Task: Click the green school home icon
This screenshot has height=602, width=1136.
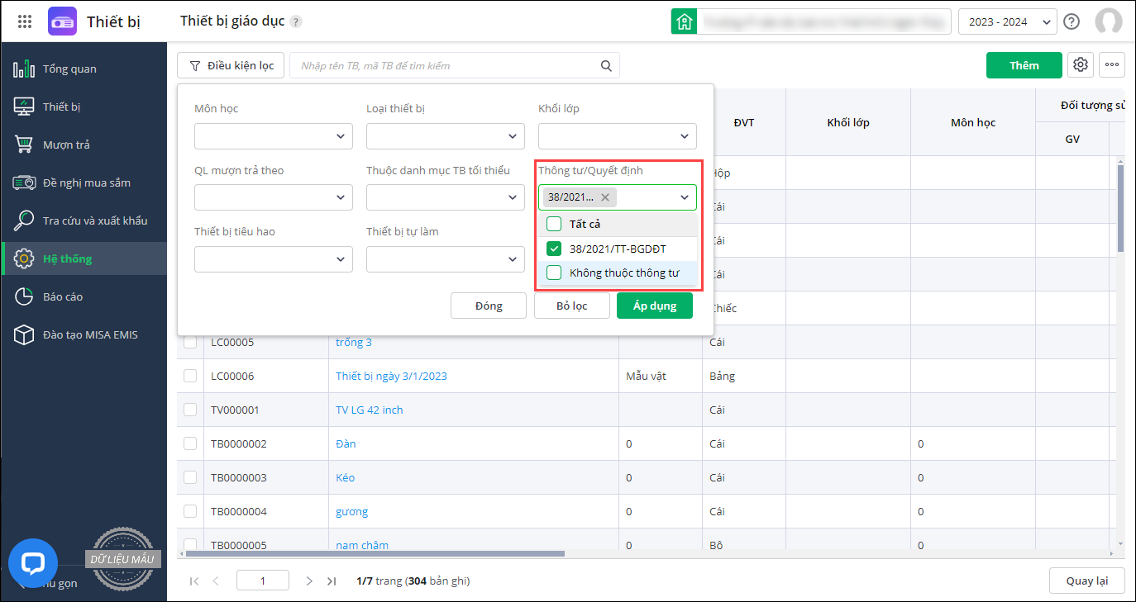Action: tap(684, 22)
